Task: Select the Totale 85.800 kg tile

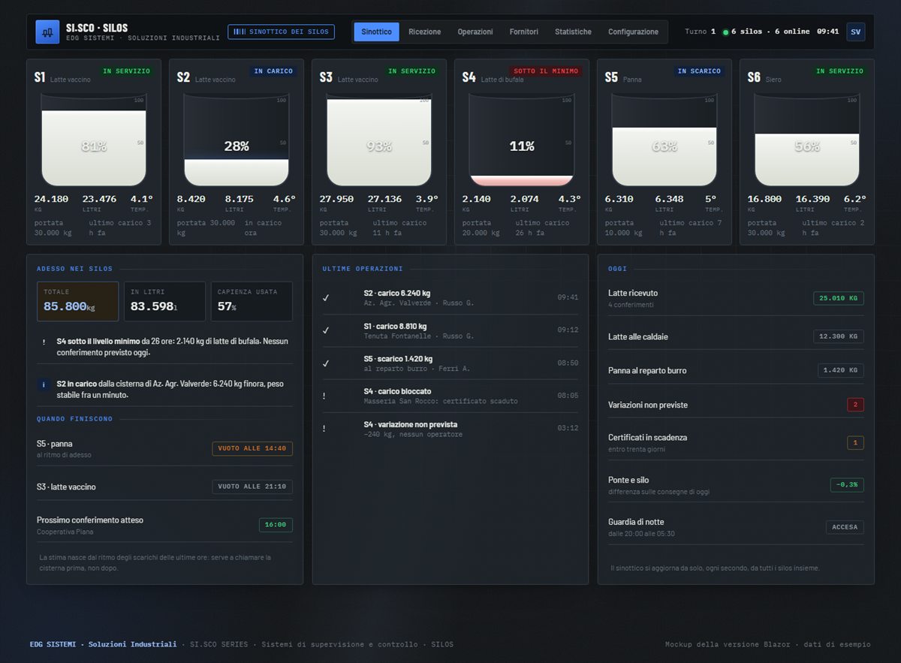Action: (x=78, y=301)
